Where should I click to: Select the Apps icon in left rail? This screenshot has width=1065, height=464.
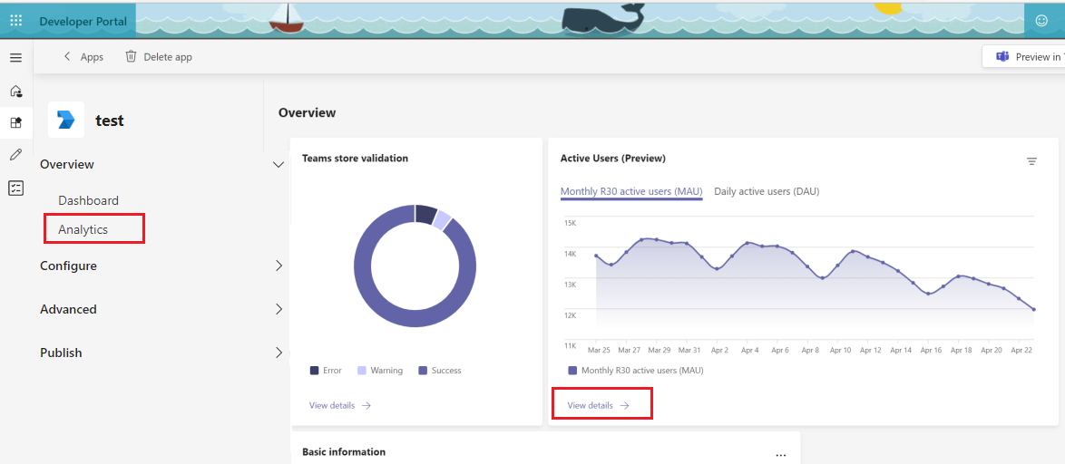point(15,122)
